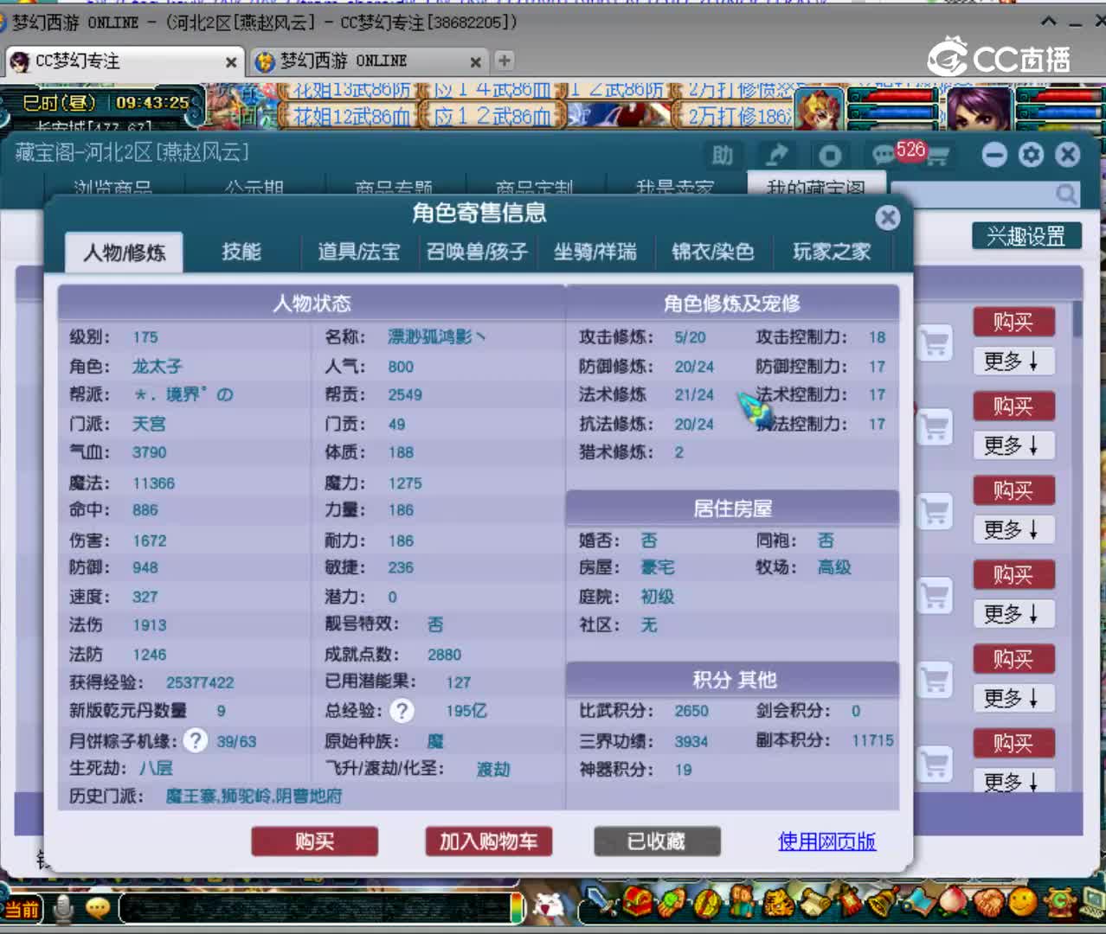1106x934 pixels.
Task: Click the round stop icon in 藏宝阁 header
Action: tap(830, 156)
